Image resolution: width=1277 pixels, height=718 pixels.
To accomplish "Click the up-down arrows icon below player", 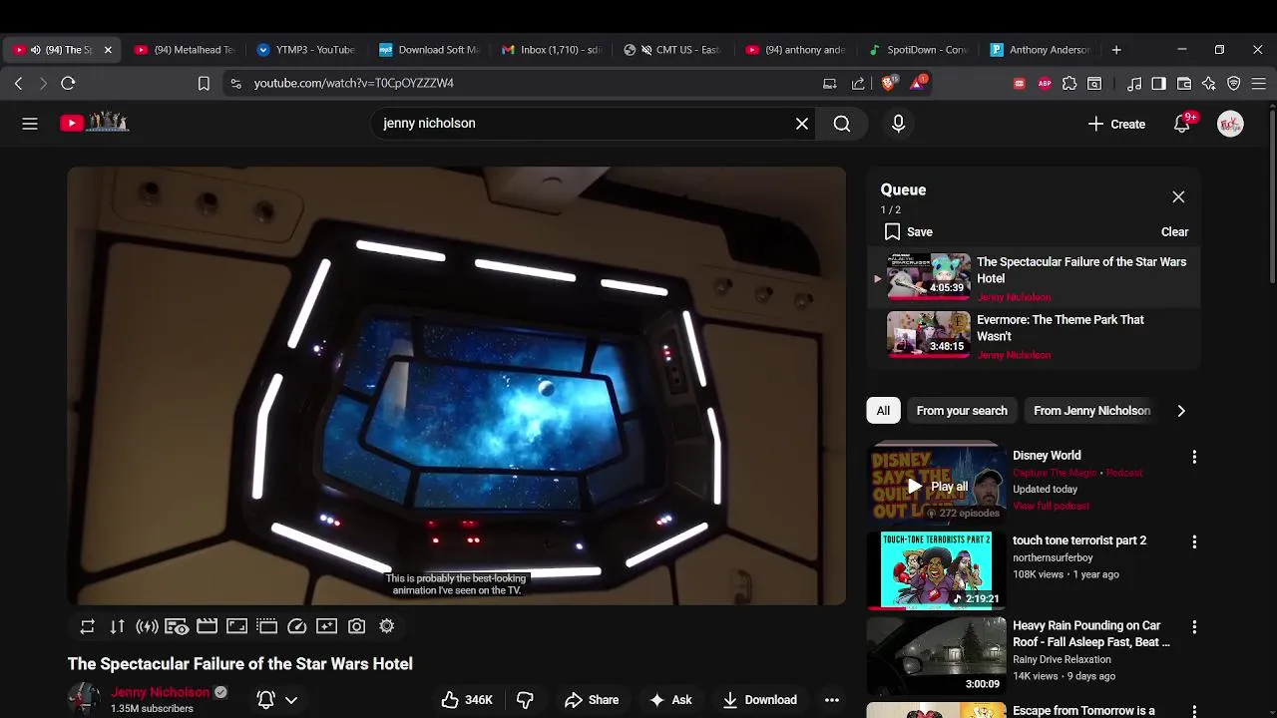I will pyautogui.click(x=118, y=626).
